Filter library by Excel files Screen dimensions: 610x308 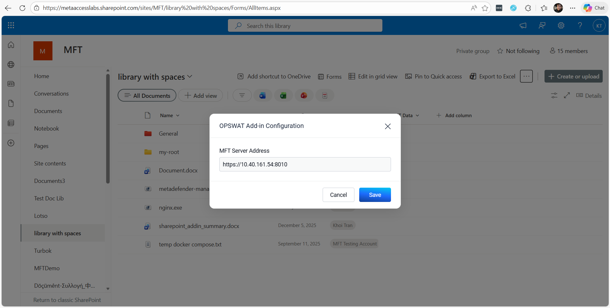coord(283,95)
